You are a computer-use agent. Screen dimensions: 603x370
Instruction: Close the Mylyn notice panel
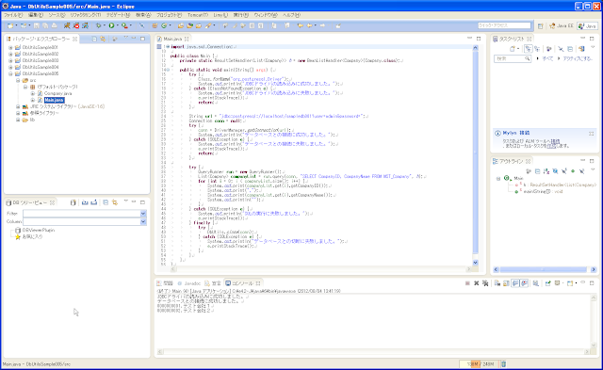tap(591, 134)
